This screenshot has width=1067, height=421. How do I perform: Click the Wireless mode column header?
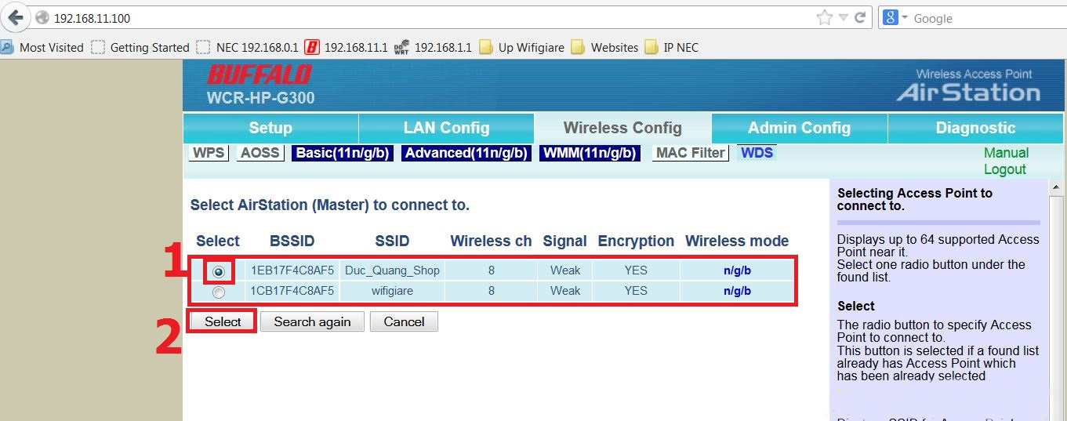(x=737, y=241)
